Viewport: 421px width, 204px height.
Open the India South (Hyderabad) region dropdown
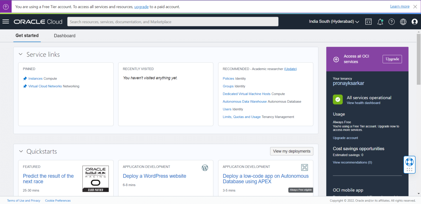334,21
